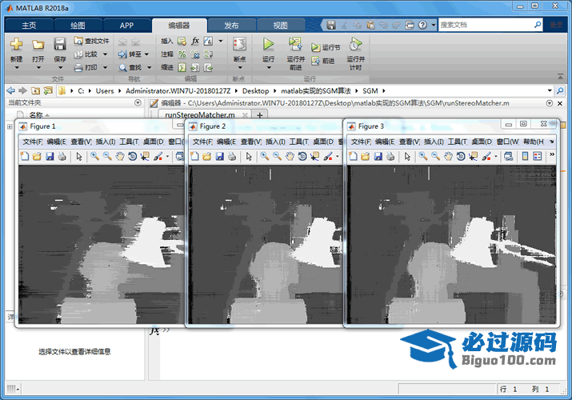The height and width of the screenshot is (400, 572).
Task: Click the print icon in Figure 2's toolbar
Action: 231,156
